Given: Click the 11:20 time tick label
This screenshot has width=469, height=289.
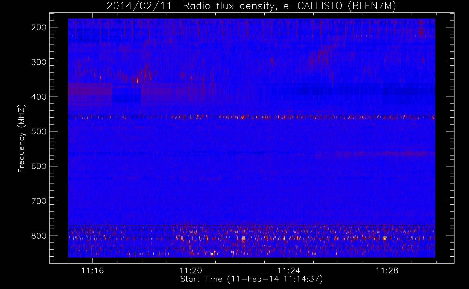Looking at the screenshot, I should (191, 271).
